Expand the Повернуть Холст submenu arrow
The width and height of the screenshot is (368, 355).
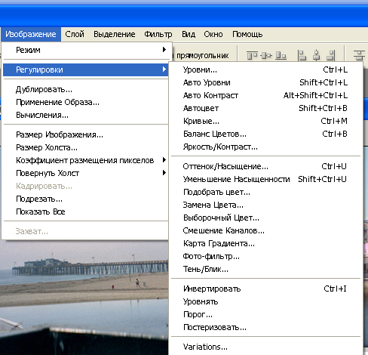point(164,173)
